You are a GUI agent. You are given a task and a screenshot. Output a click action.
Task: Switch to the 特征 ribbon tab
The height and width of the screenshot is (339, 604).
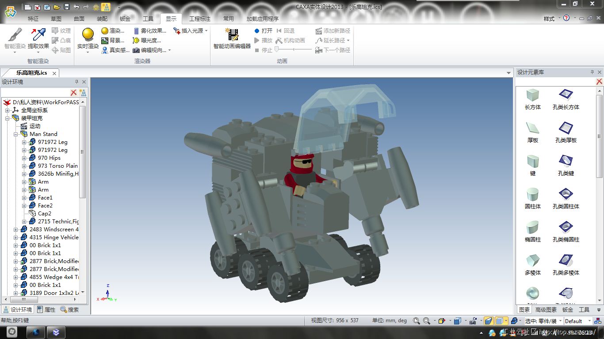point(33,19)
